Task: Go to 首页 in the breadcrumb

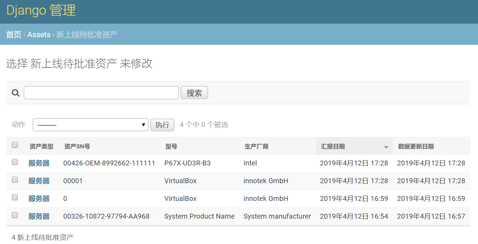Action: point(13,35)
